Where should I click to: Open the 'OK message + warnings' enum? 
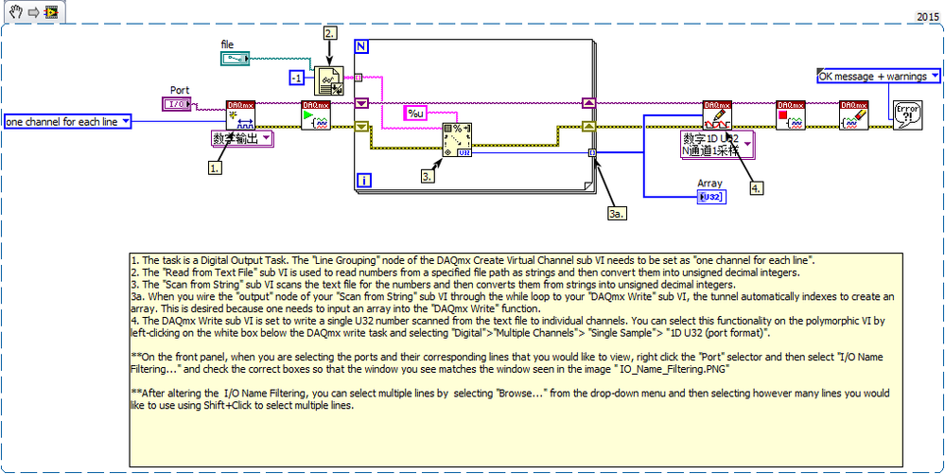[879, 76]
